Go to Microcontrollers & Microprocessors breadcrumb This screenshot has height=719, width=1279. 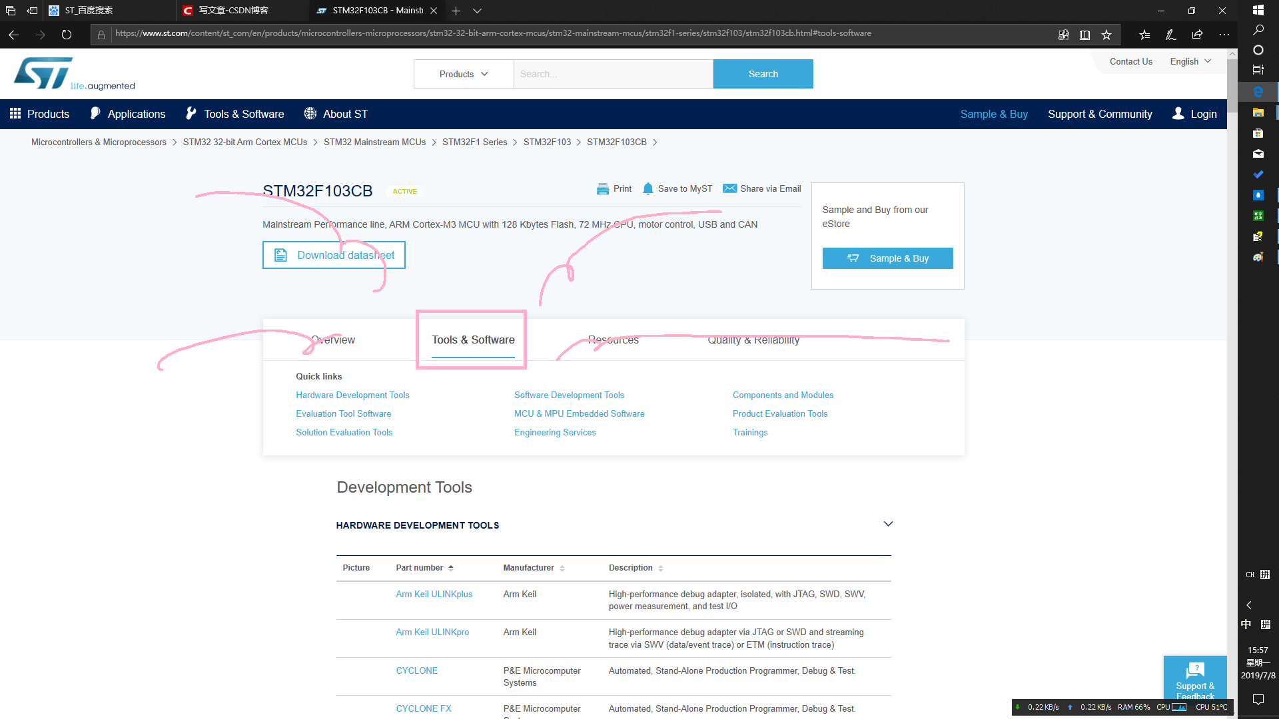point(99,142)
